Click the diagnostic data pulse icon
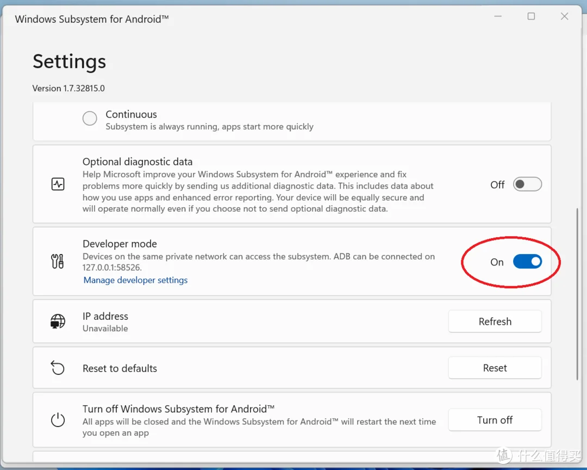Screen dimensions: 587x470 [58, 184]
